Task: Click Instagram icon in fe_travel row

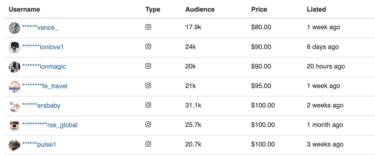Action: (148, 86)
